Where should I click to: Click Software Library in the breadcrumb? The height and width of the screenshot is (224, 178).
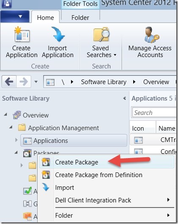(104, 82)
